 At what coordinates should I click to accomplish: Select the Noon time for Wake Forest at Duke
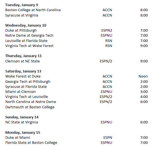[x=143, y=76]
